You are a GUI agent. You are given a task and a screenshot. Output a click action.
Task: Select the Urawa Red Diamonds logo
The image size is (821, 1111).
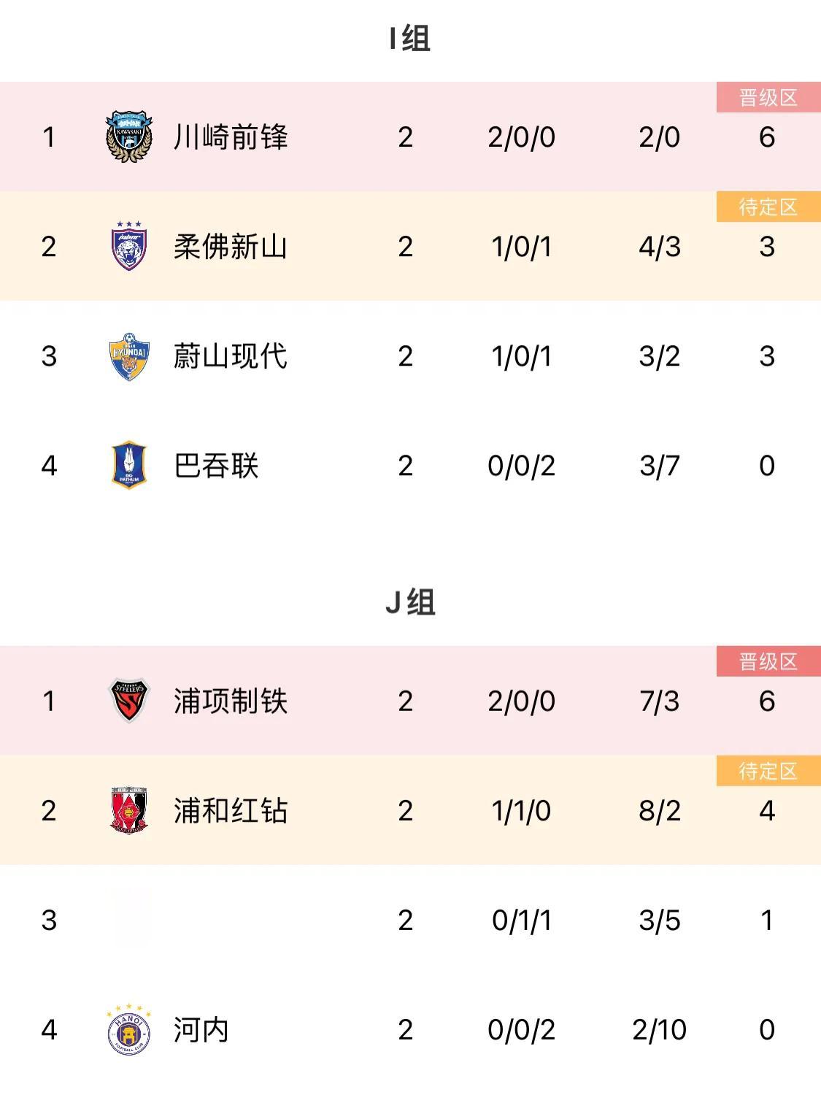pyautogui.click(x=129, y=810)
